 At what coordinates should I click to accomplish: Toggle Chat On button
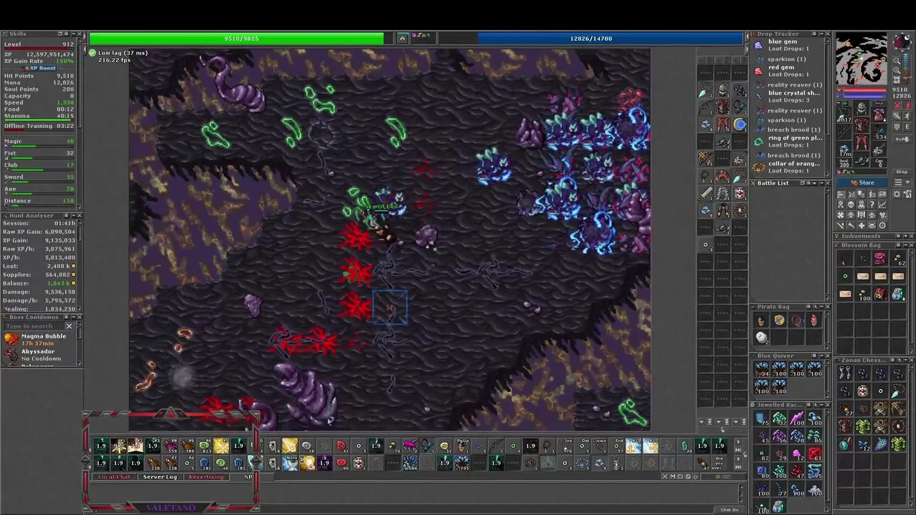click(x=729, y=509)
